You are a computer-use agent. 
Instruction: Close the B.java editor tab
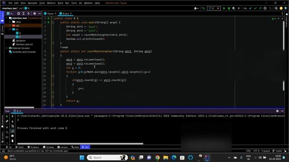71,13
